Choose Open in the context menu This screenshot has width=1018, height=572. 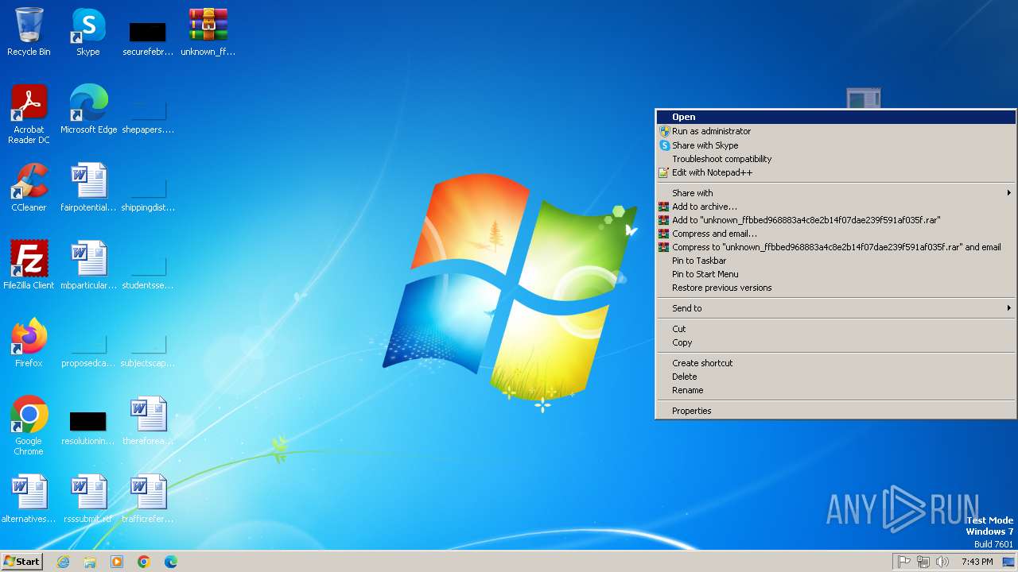pyautogui.click(x=836, y=117)
